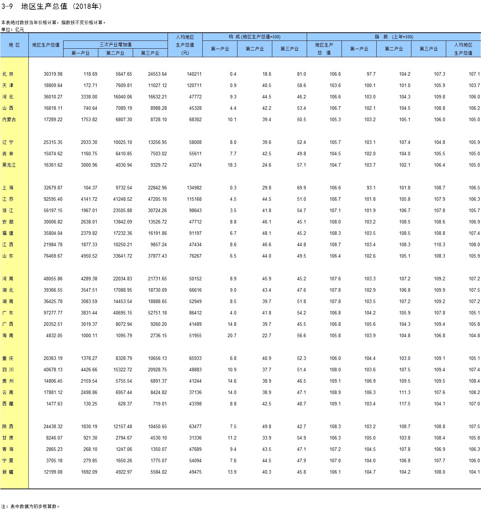This screenshot has width=481, height=512.
Task: Click the footnote "注:表中数据为初步核算数。"
Action: point(31,506)
